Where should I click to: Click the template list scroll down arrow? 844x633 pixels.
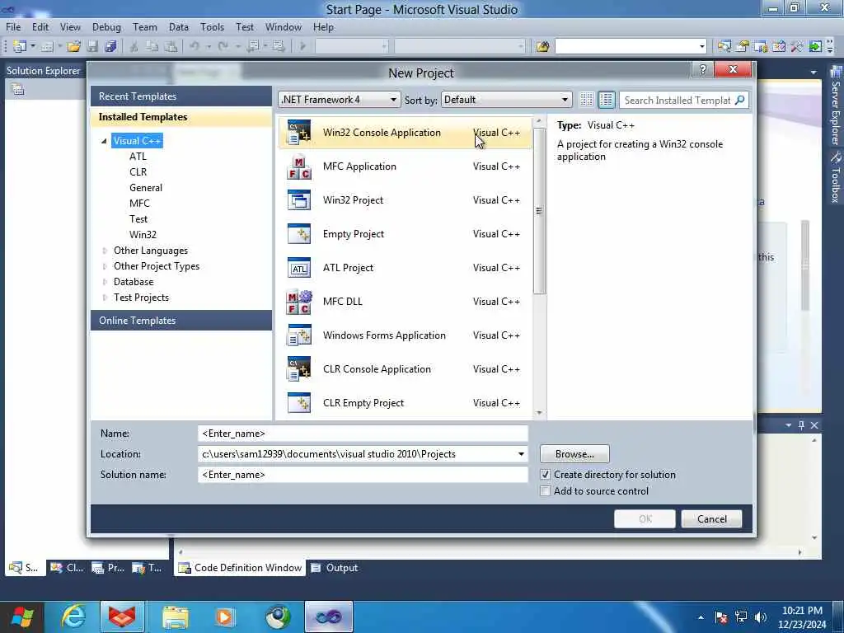539,413
